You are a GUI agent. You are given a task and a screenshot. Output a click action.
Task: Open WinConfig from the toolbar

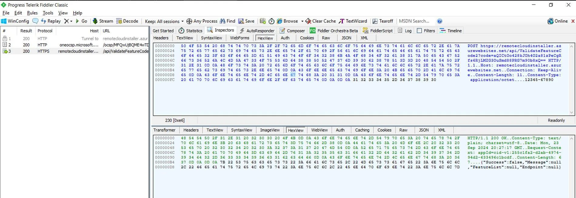click(15, 21)
